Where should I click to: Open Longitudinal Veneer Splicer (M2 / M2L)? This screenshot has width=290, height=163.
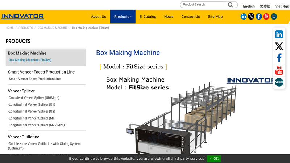(x=36, y=125)
